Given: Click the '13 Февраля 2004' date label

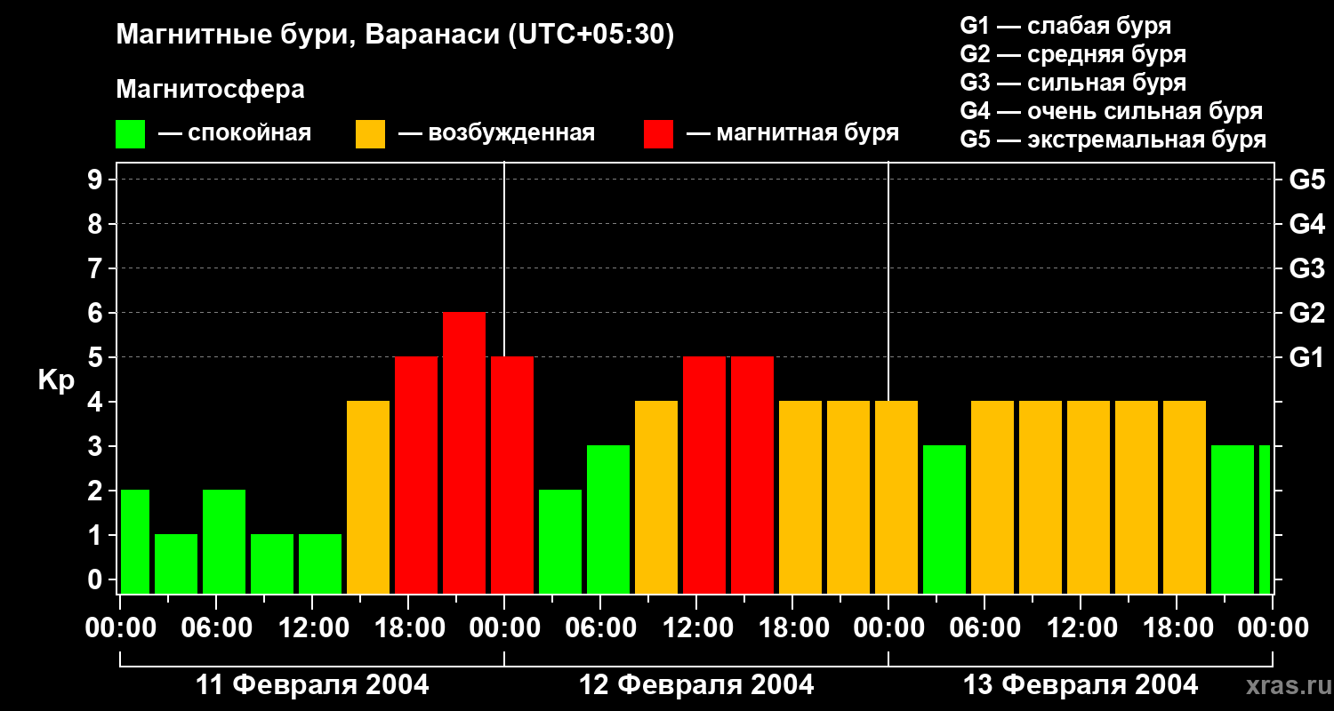Looking at the screenshot, I should point(1081,685).
